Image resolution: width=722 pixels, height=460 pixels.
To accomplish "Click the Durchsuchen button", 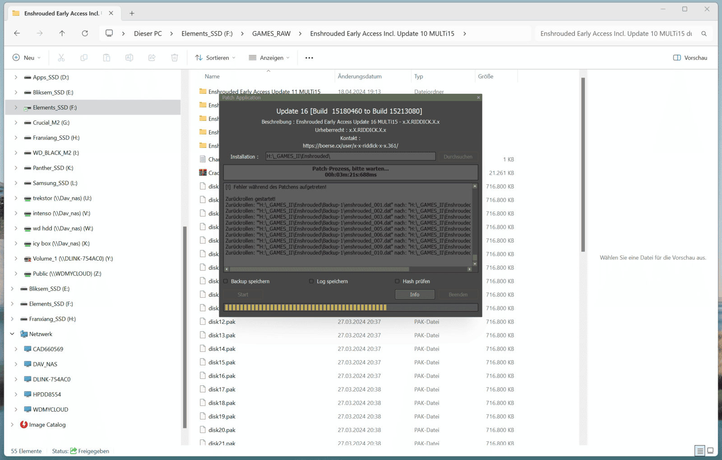I will click(x=458, y=156).
